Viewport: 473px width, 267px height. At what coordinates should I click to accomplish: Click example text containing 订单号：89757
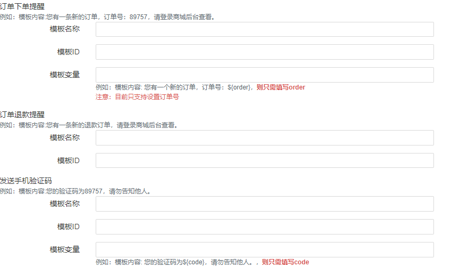(x=107, y=17)
